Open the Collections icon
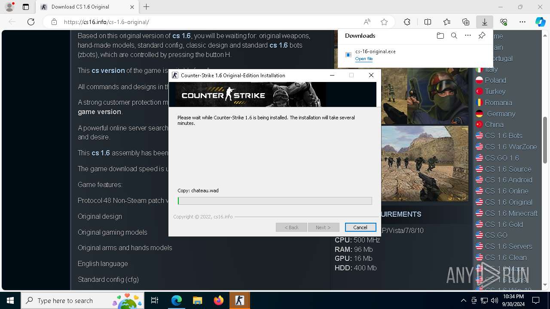Viewport: 550px width, 309px height. pos(466,22)
